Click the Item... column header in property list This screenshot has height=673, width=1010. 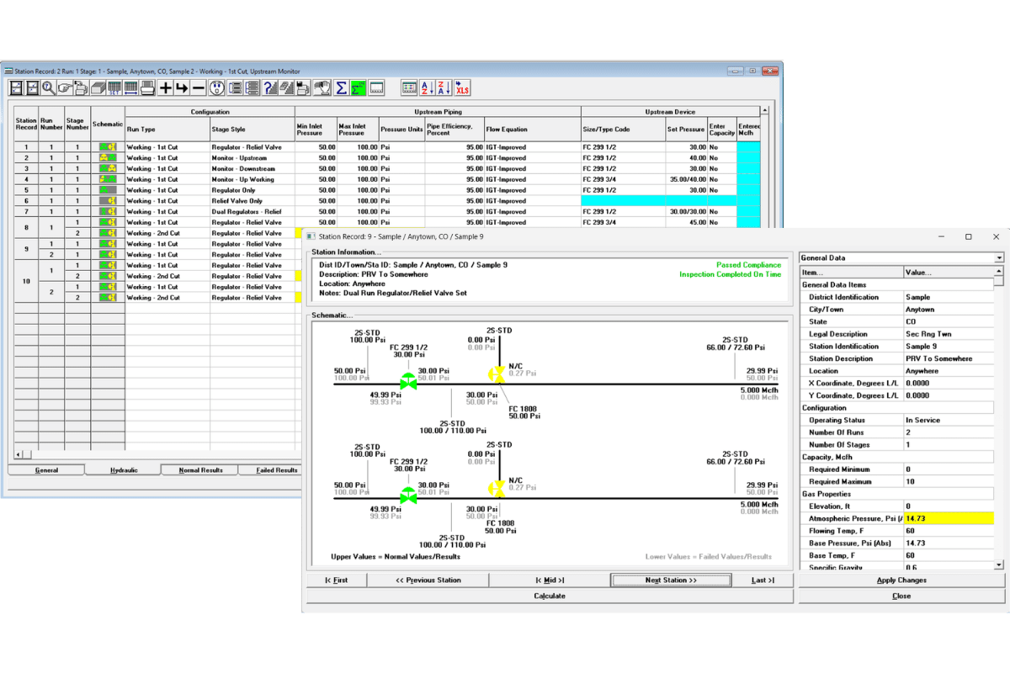[851, 273]
